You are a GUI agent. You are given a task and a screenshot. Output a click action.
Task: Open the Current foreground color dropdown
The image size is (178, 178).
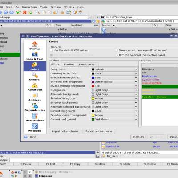coord(114,111)
